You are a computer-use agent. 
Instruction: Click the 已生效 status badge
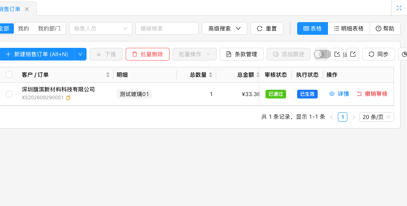pos(307,94)
